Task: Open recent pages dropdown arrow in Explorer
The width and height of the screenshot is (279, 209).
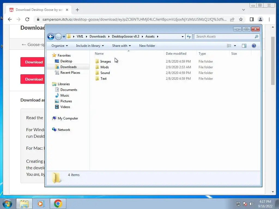Action: click(64, 37)
